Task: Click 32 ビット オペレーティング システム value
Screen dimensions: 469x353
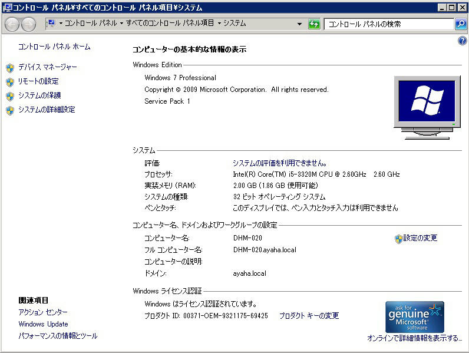Action: click(279, 197)
